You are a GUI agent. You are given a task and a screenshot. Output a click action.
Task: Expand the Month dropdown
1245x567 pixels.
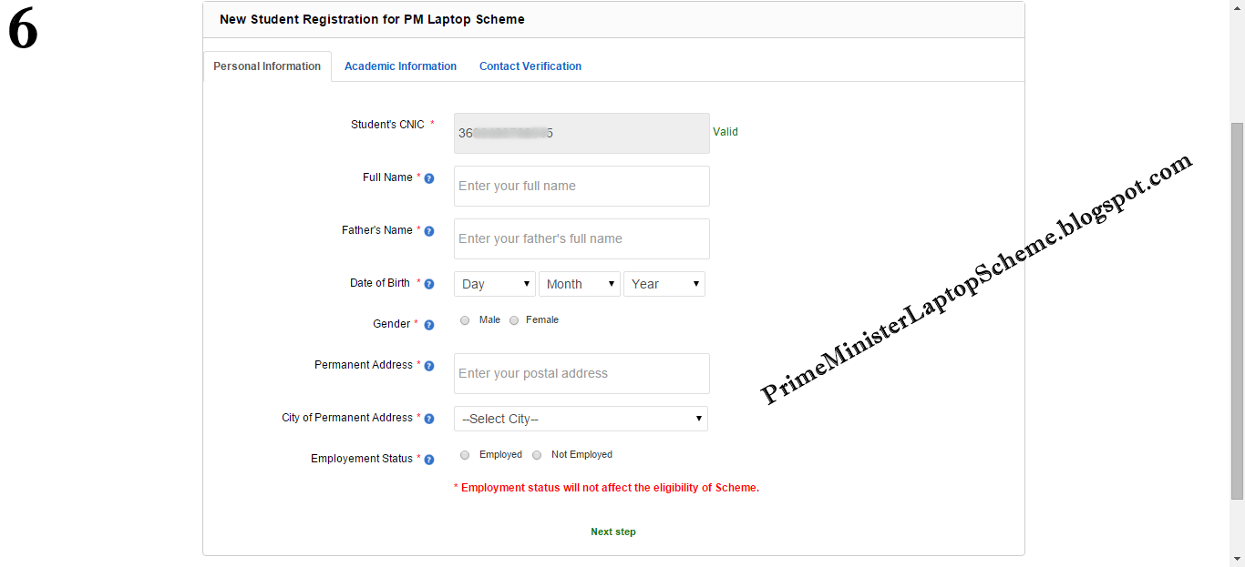(580, 284)
